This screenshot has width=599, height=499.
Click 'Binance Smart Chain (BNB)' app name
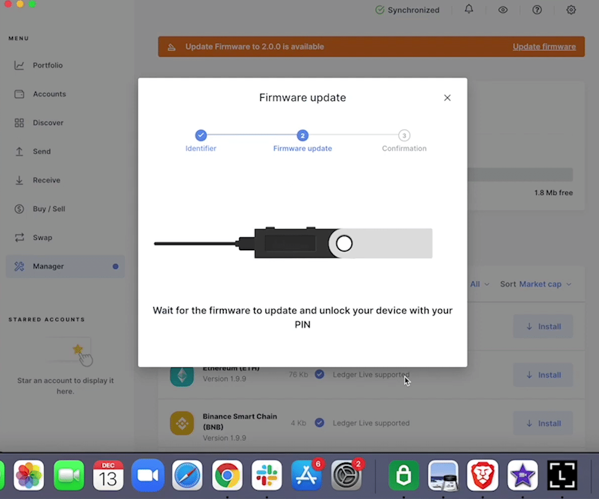click(240, 422)
